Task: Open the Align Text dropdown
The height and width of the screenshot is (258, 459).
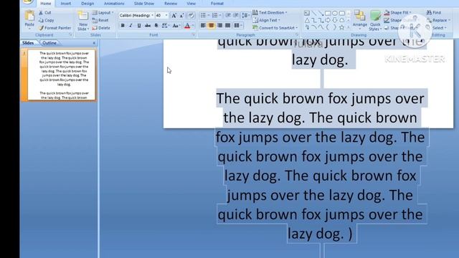Action: (x=266, y=20)
